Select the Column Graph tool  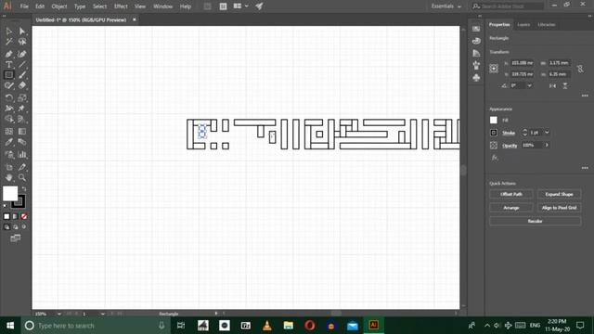coord(22,155)
